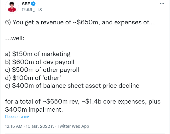170x134 pixels.
Task: Click the "b) $600m of dev payroll" line
Action: coord(40,62)
